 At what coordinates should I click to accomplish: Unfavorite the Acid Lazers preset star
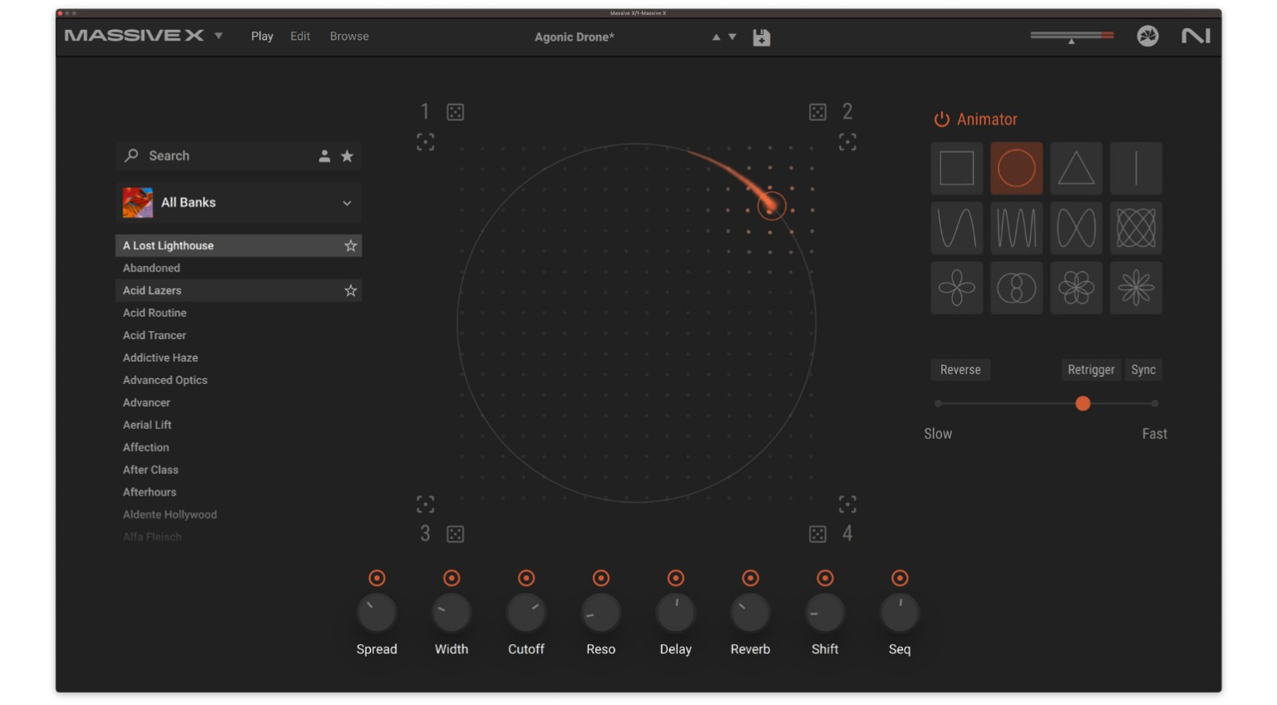click(350, 290)
